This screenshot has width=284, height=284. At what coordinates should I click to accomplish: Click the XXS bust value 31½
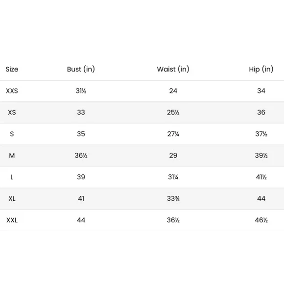tap(81, 91)
